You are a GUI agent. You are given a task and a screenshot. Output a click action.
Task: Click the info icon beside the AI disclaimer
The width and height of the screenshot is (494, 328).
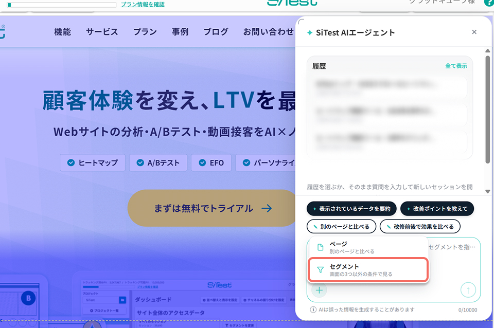pos(313,309)
